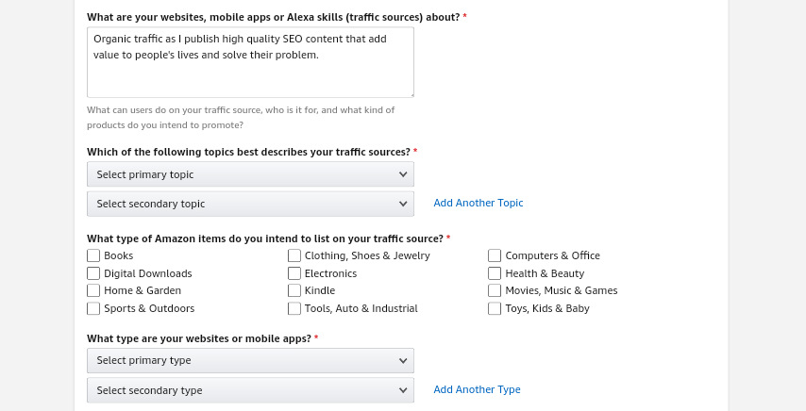Screen dimensions: 806x411
Task: Tick the Digital Downloads checkbox
Action: click(93, 273)
